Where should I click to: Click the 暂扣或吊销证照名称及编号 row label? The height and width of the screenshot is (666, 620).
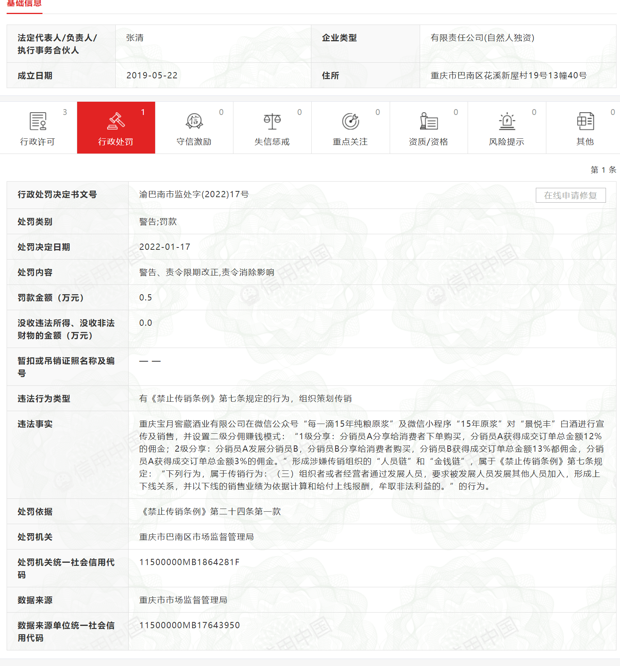66,367
